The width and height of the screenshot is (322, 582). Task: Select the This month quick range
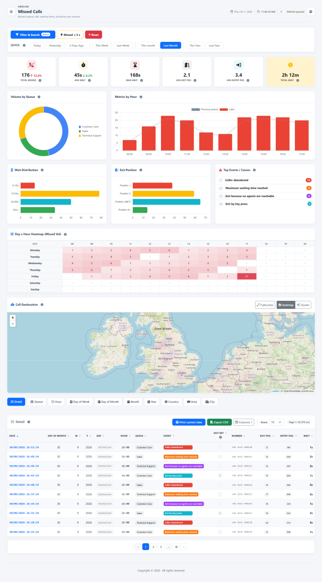point(148,45)
